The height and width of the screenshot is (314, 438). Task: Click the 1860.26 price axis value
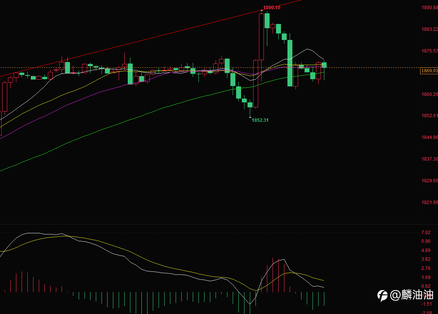(x=430, y=94)
